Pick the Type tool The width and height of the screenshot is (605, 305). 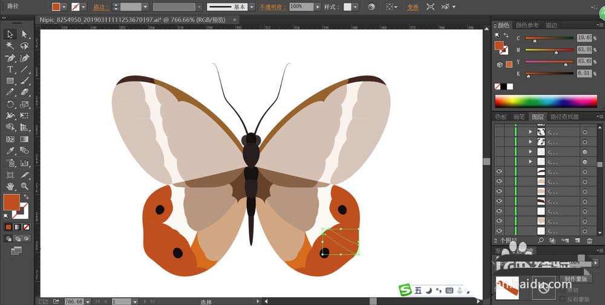10,69
